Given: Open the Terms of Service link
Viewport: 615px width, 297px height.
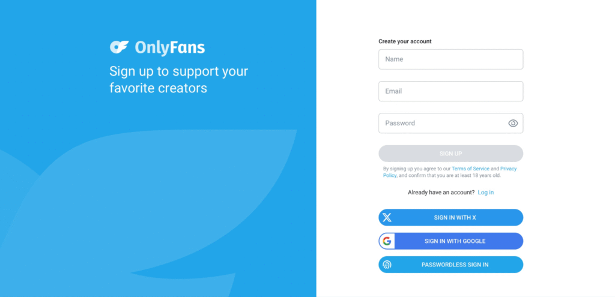Looking at the screenshot, I should 470,169.
